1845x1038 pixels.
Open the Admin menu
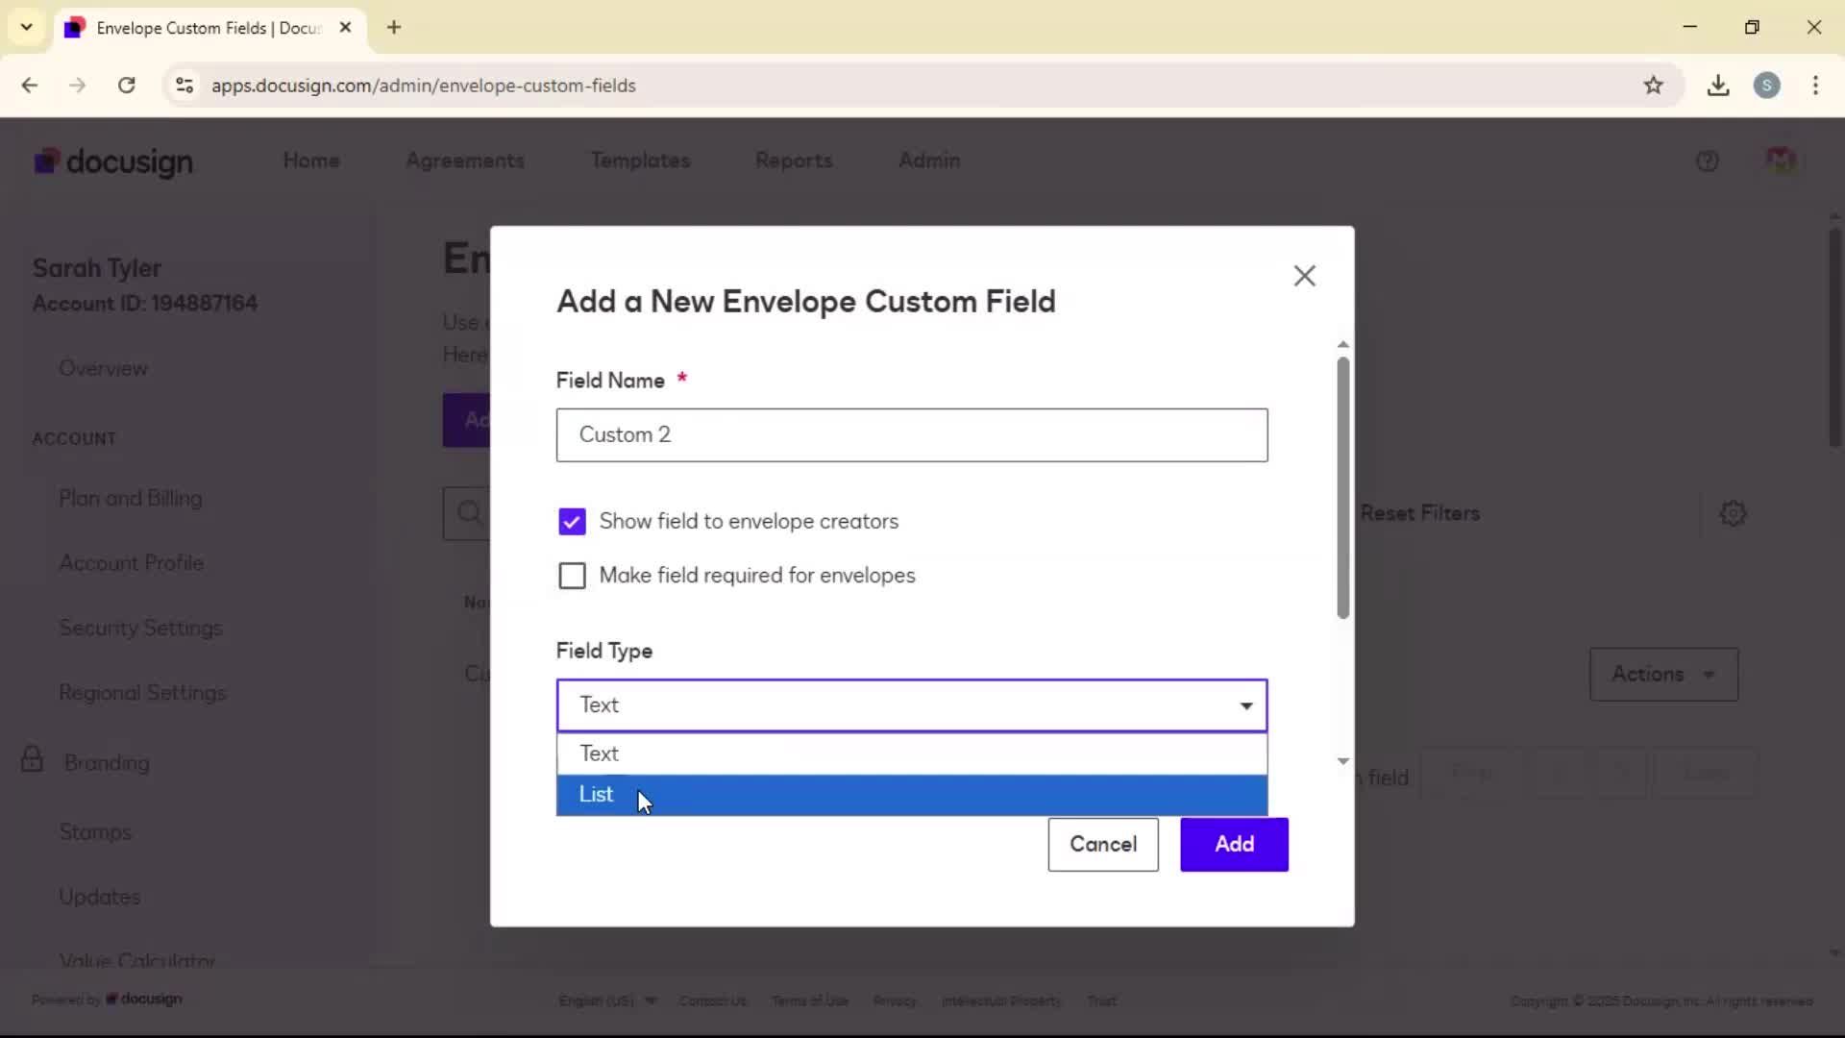(x=929, y=161)
